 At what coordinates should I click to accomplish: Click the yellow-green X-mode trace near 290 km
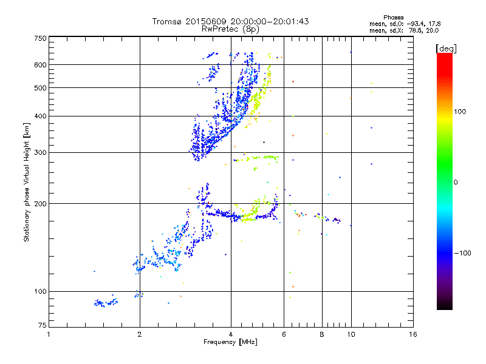coord(256,158)
